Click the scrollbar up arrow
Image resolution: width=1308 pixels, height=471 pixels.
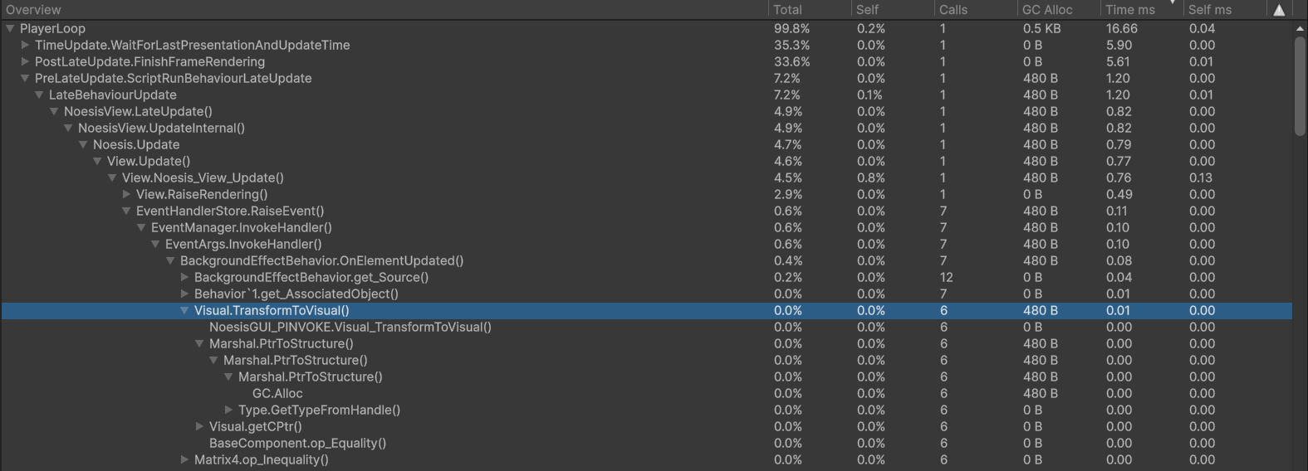[1300, 28]
